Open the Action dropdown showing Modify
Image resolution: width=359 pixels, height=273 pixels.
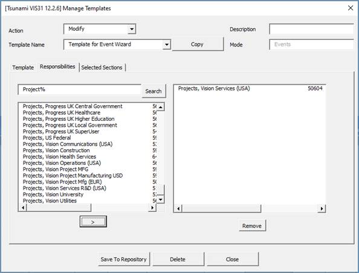132,29
